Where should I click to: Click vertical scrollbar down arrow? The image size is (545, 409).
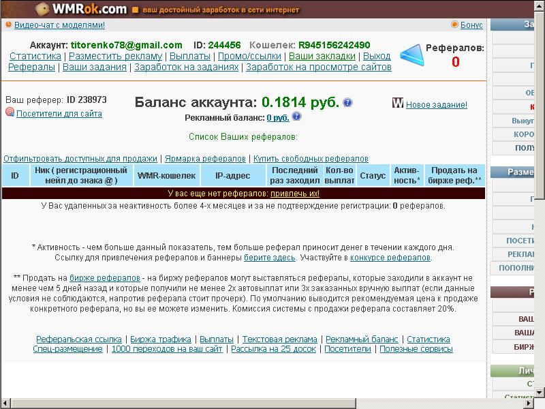coord(540,393)
